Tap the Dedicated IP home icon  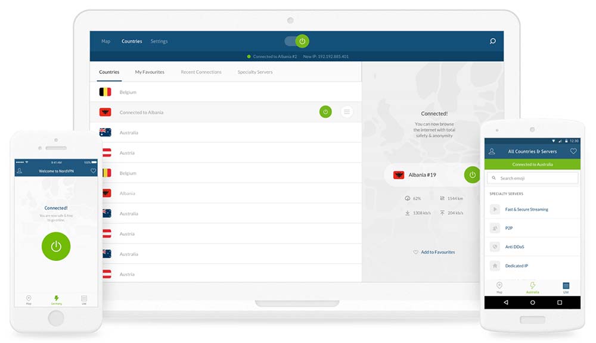tap(495, 266)
